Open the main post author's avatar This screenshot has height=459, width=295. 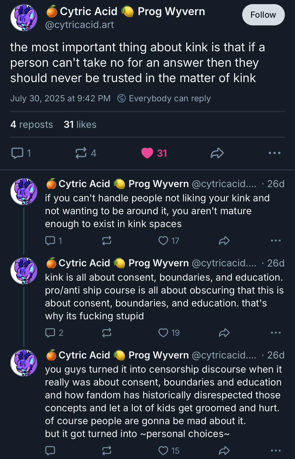[24, 18]
